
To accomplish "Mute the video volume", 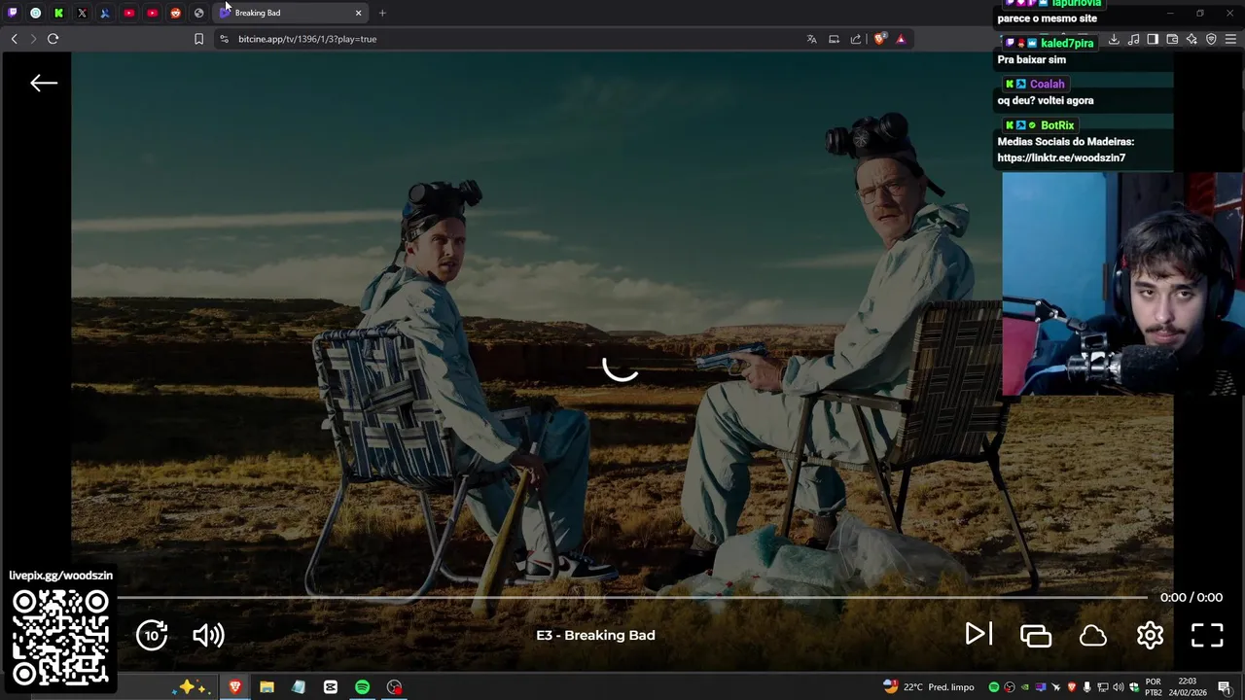I will coord(208,635).
